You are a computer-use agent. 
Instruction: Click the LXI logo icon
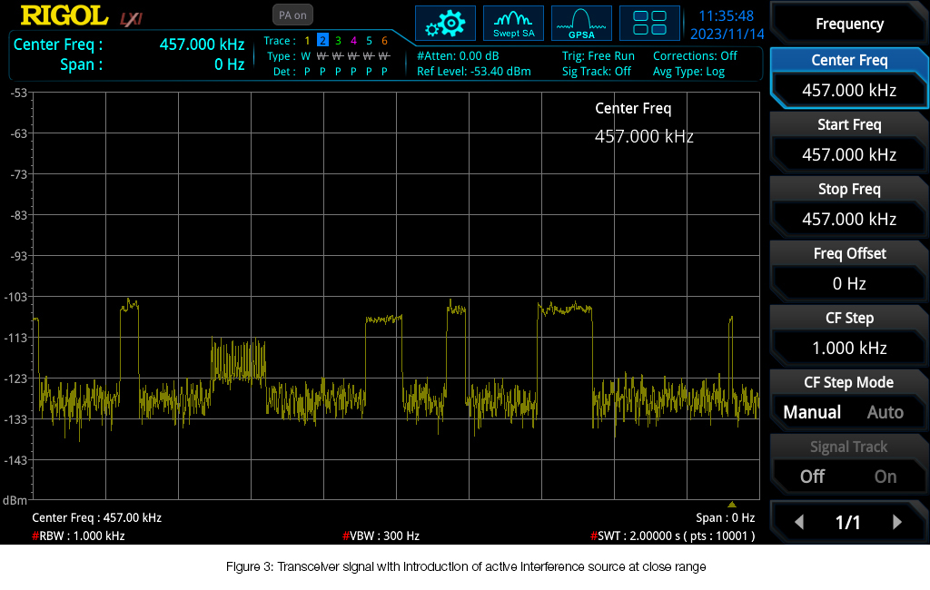(131, 19)
